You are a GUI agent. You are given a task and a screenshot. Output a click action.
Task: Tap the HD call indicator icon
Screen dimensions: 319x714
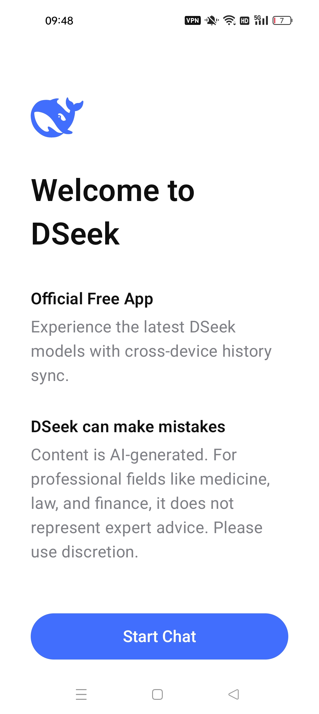click(245, 20)
